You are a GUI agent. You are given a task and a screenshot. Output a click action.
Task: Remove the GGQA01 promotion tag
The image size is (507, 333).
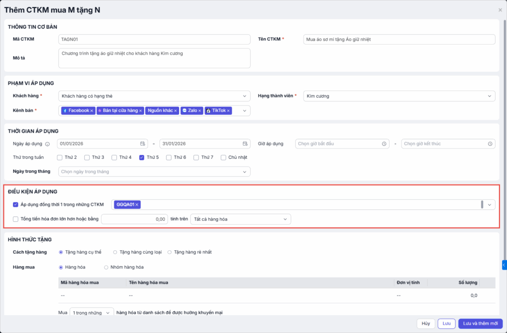[x=137, y=205]
